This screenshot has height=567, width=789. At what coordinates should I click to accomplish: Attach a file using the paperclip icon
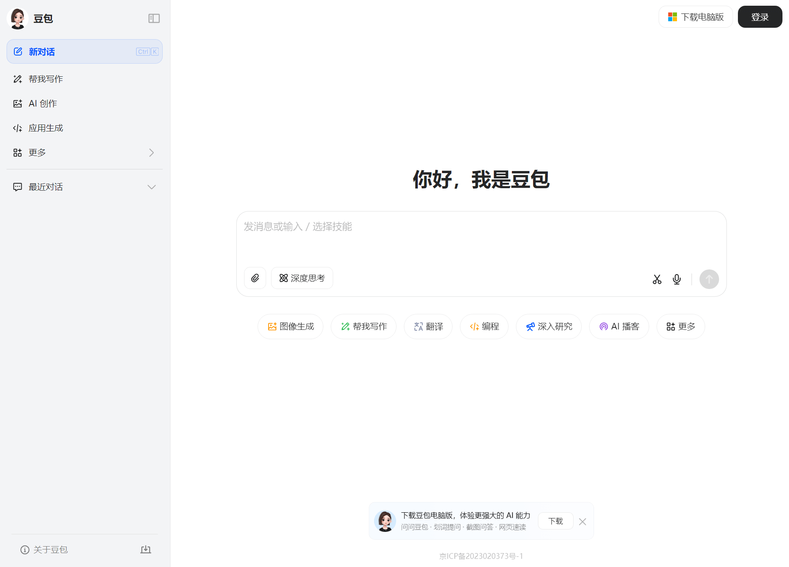pos(255,278)
